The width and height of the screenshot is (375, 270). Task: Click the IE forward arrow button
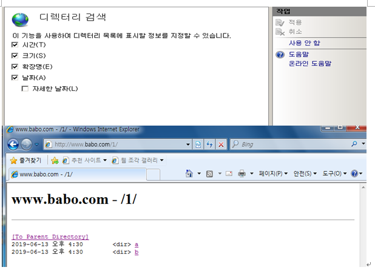(x=26, y=144)
